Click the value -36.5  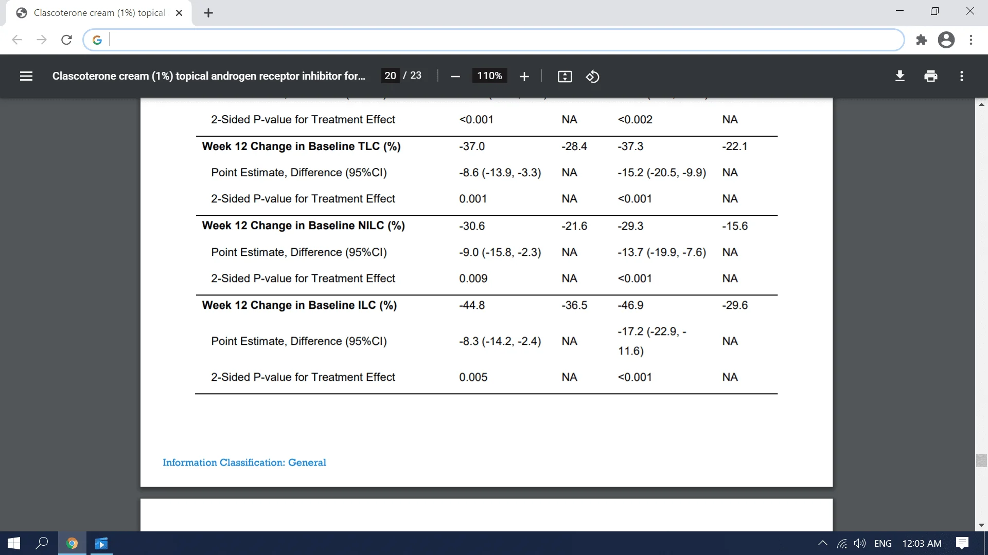[574, 305]
